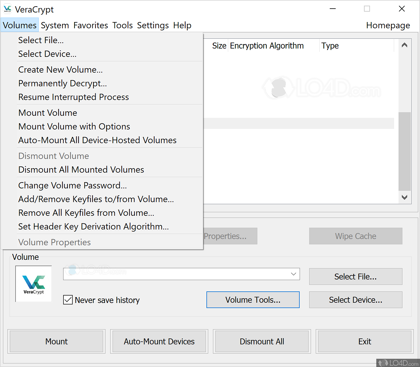Click the greyed Dismount Volume menu entry
This screenshot has height=367, width=420.
[102, 156]
